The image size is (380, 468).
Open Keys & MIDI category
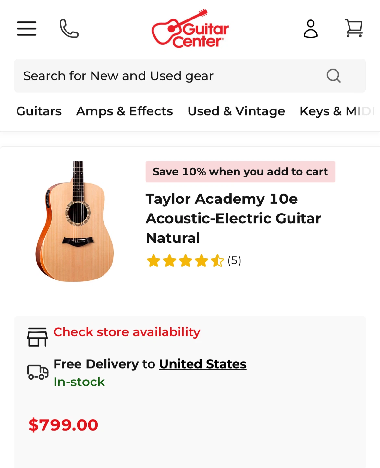pos(337,111)
